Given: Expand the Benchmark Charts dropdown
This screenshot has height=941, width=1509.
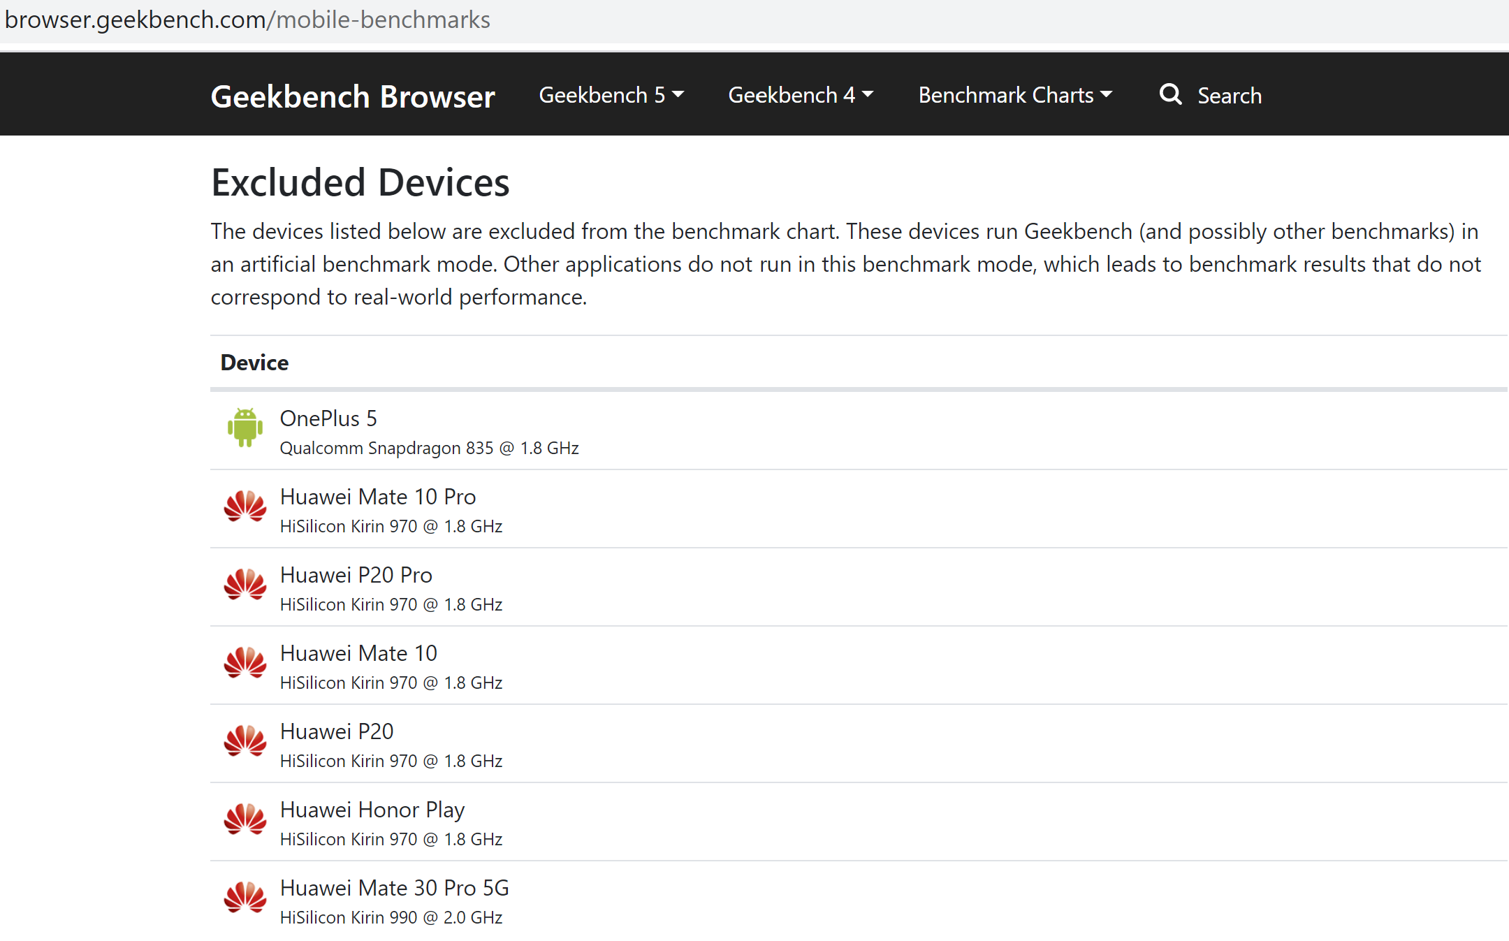Looking at the screenshot, I should click(1015, 95).
